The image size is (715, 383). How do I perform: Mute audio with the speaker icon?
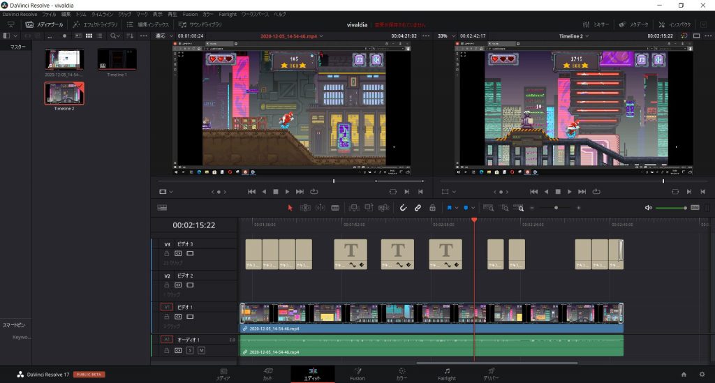[x=648, y=208]
